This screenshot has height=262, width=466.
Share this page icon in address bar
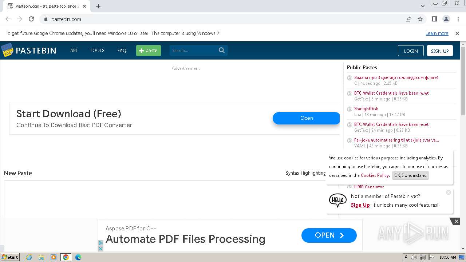(408, 19)
